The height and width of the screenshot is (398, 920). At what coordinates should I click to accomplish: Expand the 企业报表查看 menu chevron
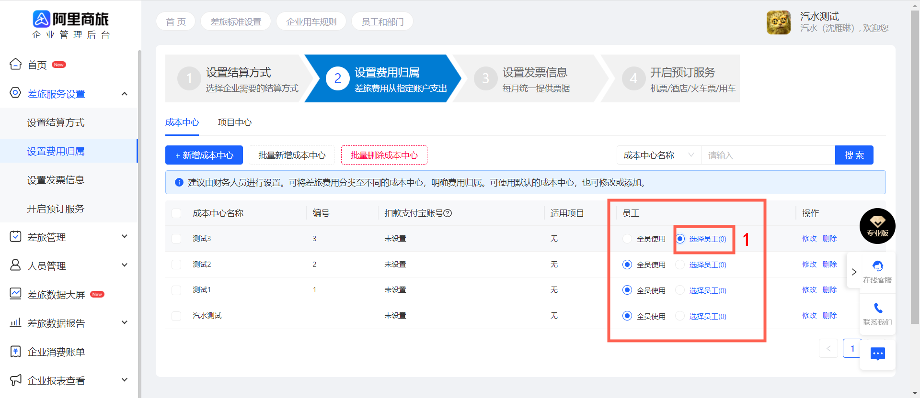[125, 380]
